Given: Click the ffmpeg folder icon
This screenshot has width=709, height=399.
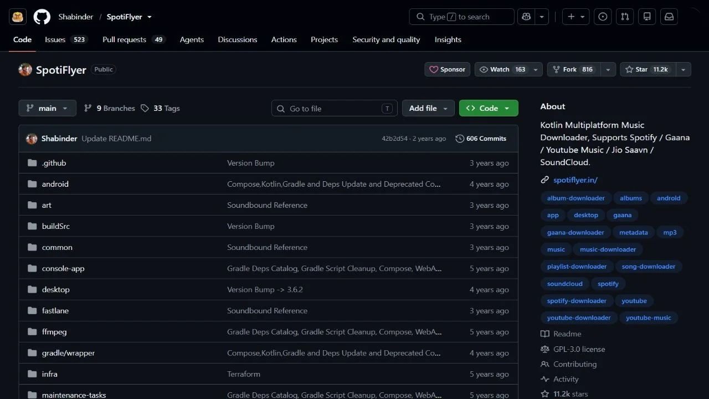Looking at the screenshot, I should [x=32, y=332].
